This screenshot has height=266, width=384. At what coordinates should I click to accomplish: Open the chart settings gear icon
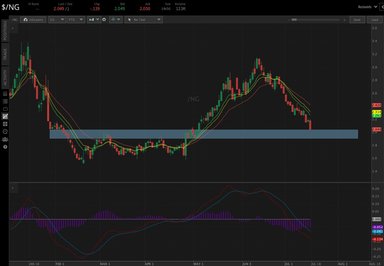click(104, 20)
